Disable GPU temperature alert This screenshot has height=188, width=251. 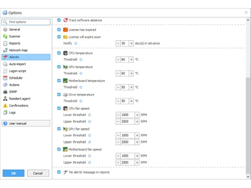click(59, 67)
